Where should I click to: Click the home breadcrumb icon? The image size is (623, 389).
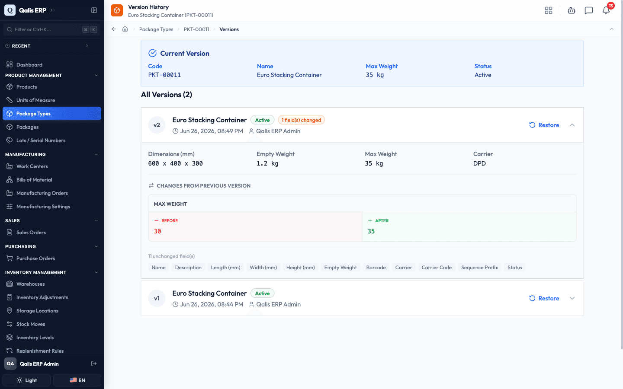(x=125, y=29)
